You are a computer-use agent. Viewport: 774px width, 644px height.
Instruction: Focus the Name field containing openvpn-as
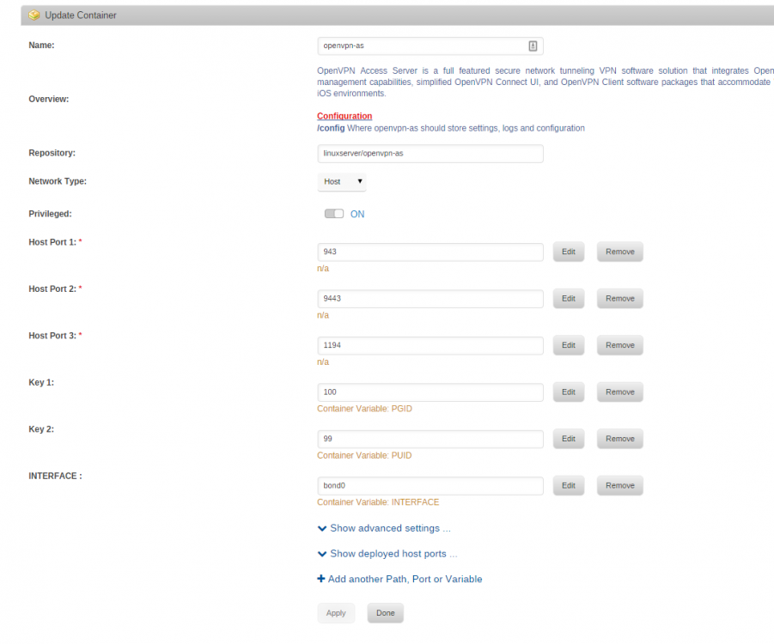click(430, 46)
